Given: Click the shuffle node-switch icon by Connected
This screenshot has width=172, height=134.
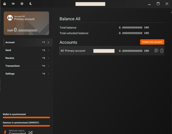Looking at the screenshot, I should tap(31, 132).
